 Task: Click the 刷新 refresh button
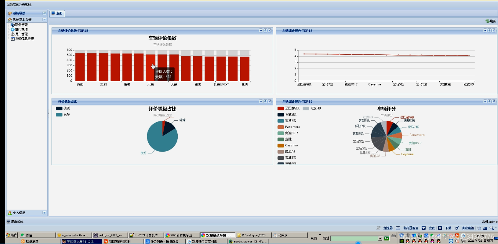pyautogui.click(x=491, y=21)
